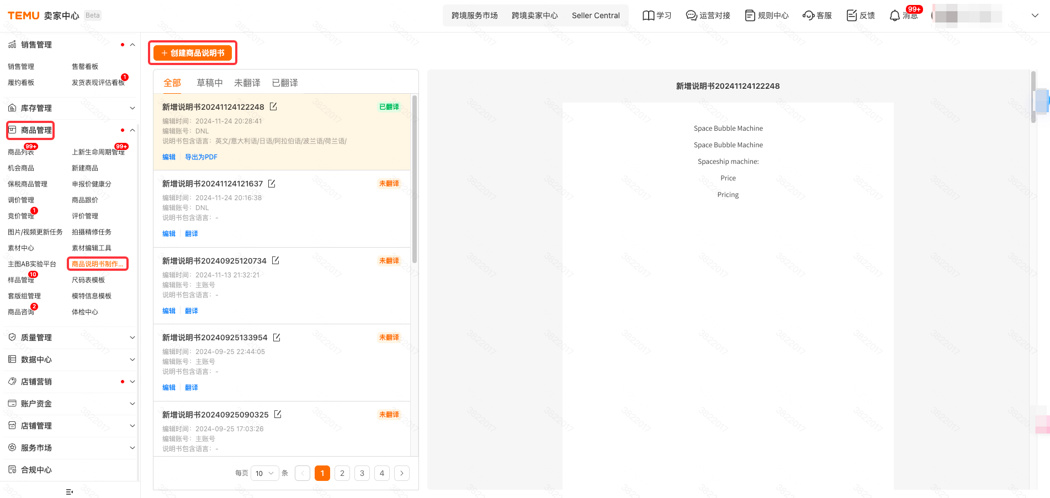The image size is (1050, 498).
Task: Open the 运营对接 chat icon
Action: (691, 15)
